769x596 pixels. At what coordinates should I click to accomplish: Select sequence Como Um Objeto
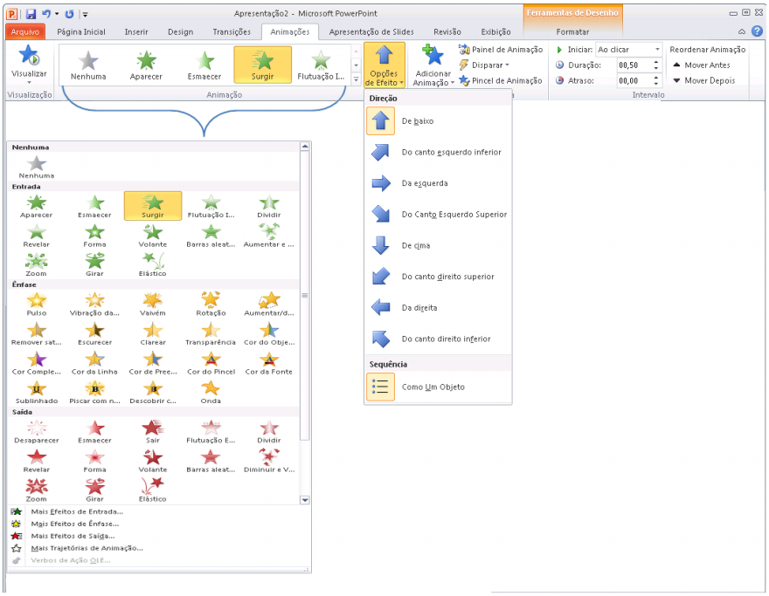point(438,387)
